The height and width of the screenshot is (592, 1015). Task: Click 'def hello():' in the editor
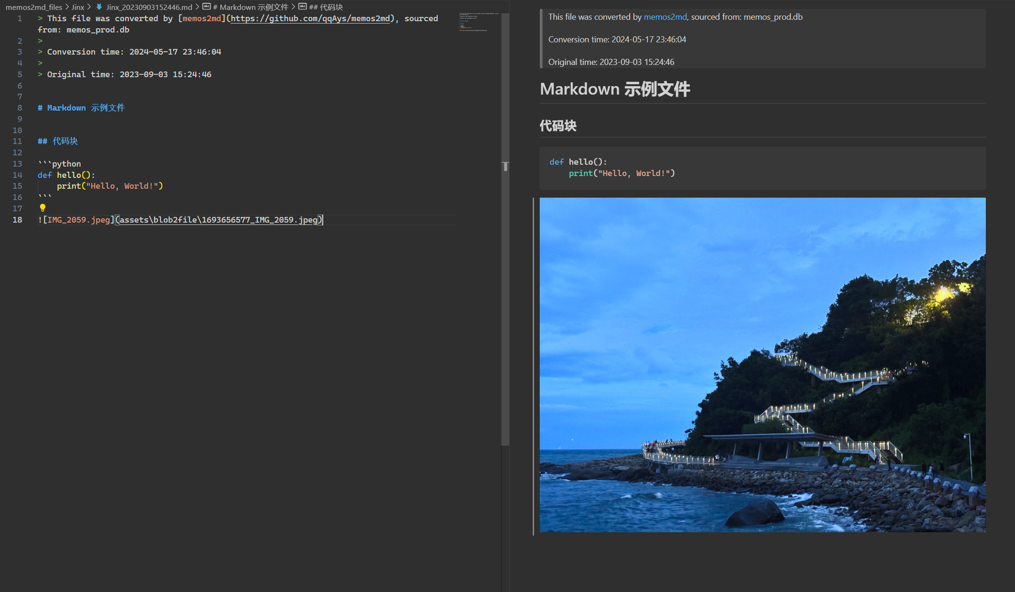pyautogui.click(x=66, y=175)
